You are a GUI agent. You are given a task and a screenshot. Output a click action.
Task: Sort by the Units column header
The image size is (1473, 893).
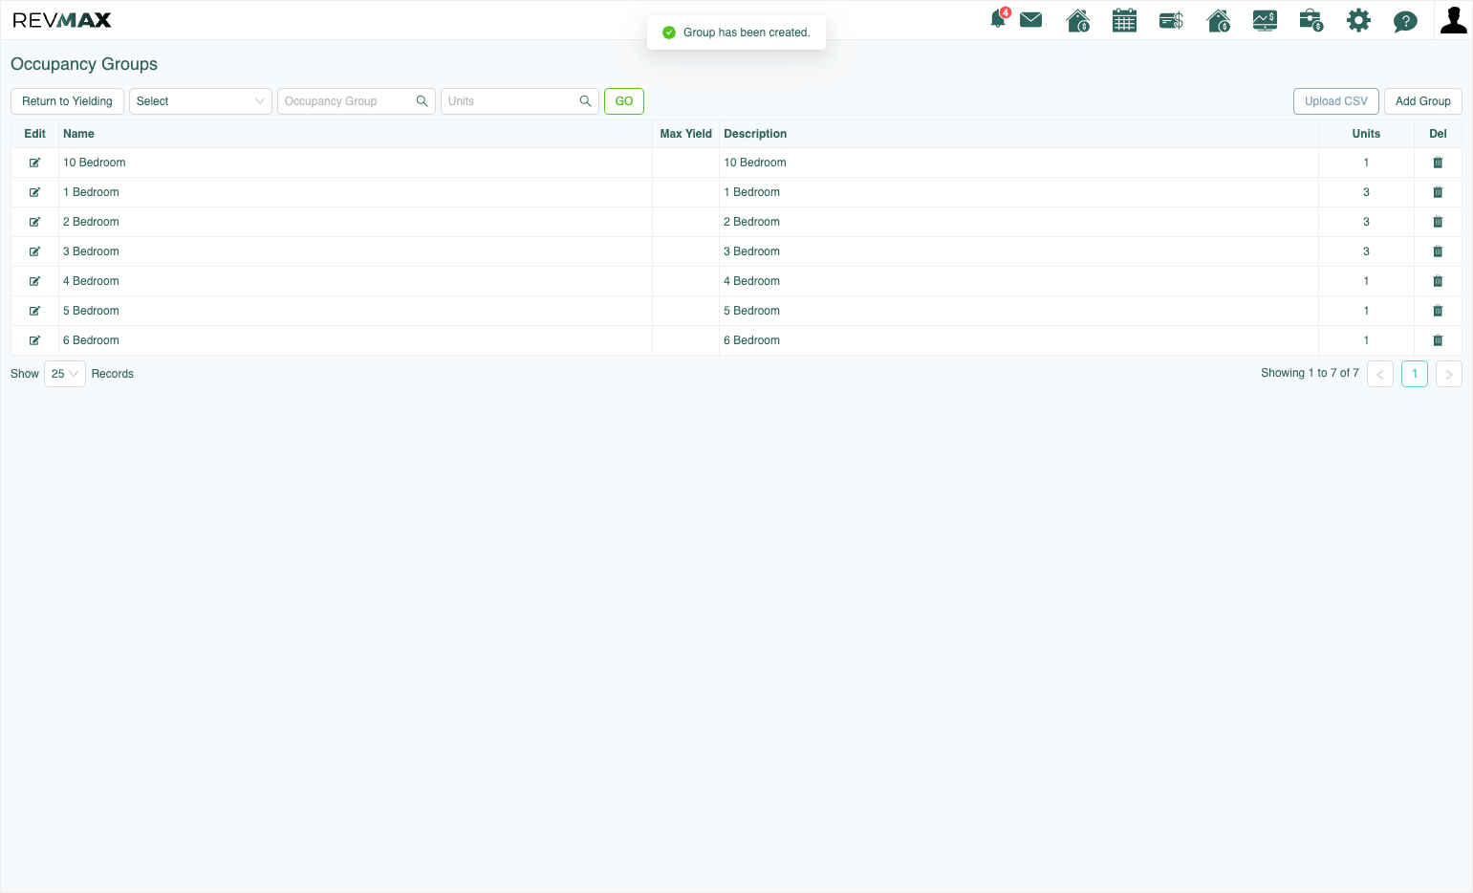coord(1366,134)
